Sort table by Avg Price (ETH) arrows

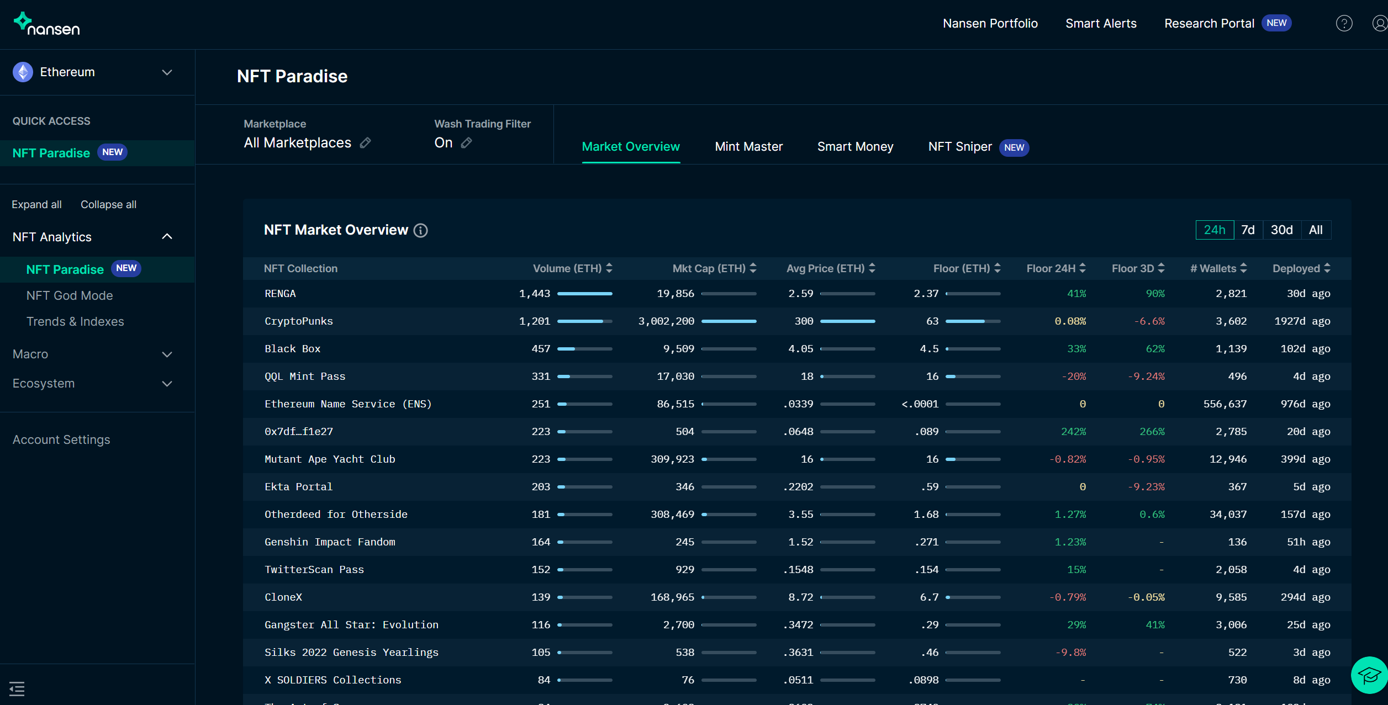click(872, 268)
